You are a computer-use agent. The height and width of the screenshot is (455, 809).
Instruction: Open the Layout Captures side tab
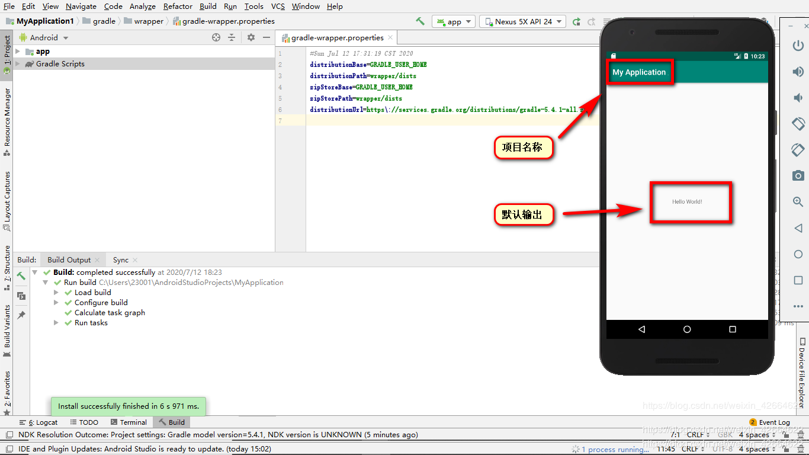click(7, 200)
